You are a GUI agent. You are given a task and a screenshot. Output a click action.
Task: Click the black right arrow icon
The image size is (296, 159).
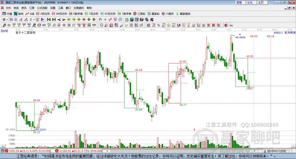(x=64, y=20)
